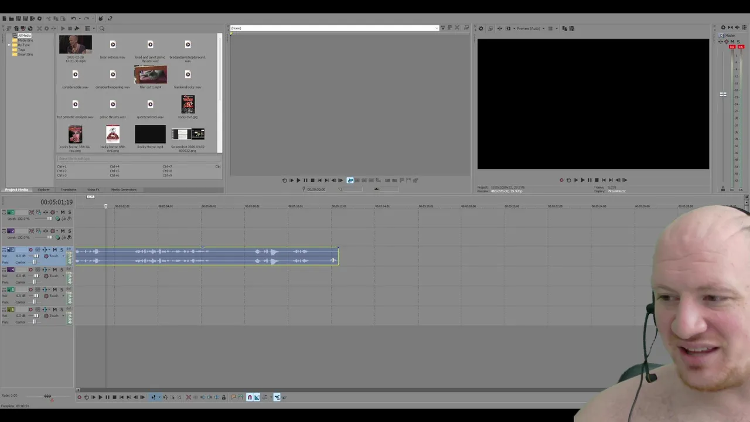The image size is (750, 422).
Task: Solo video track 2
Action: click(70, 231)
